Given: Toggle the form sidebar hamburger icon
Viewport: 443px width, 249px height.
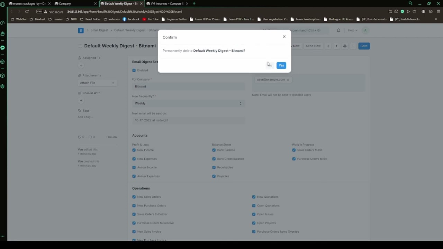Looking at the screenshot, I should pyautogui.click(x=80, y=46).
